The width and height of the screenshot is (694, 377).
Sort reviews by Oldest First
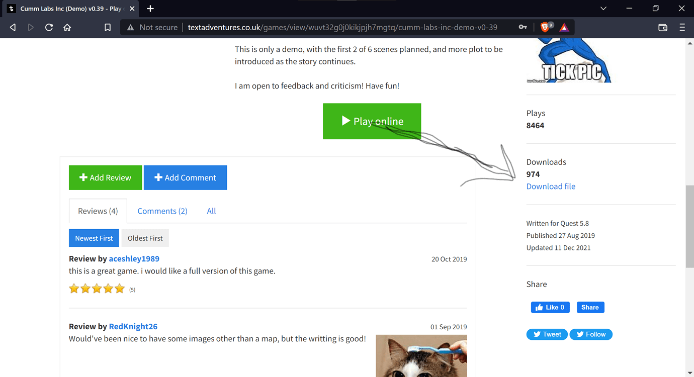click(145, 238)
